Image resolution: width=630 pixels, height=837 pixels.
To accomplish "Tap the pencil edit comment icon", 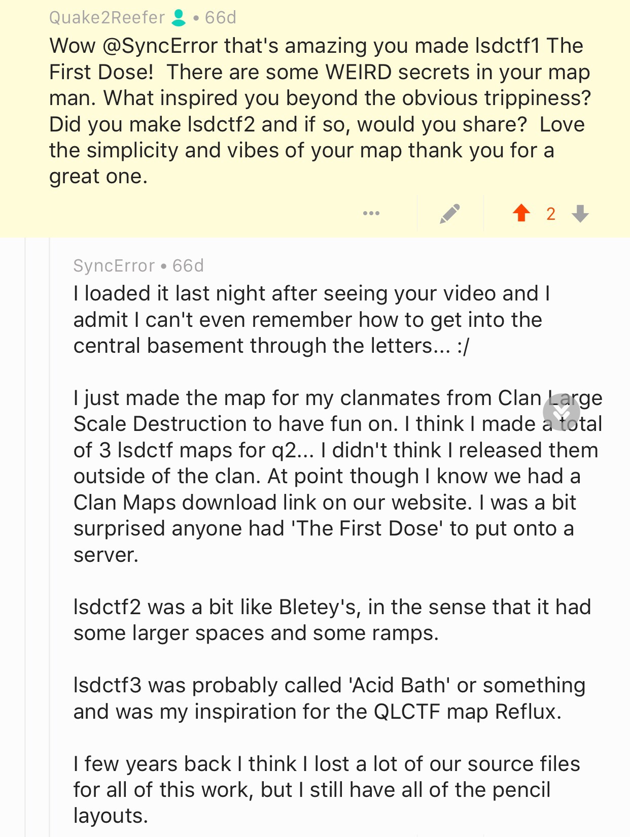I will coord(450,214).
